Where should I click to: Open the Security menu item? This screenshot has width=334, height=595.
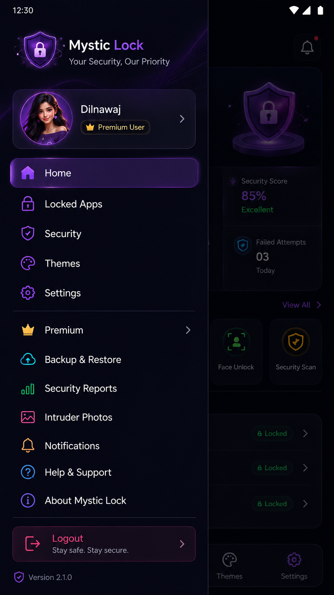click(x=104, y=233)
